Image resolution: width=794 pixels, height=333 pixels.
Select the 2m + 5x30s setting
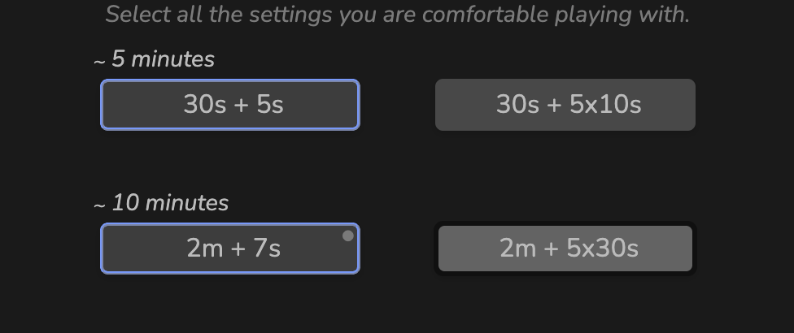tap(565, 249)
